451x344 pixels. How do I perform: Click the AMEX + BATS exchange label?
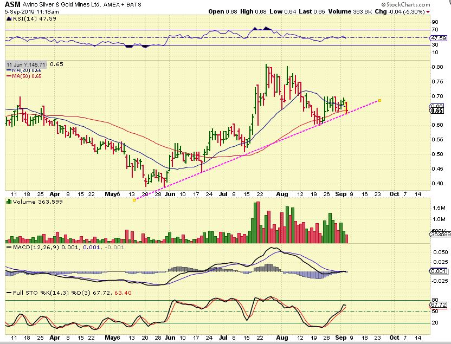point(123,4)
